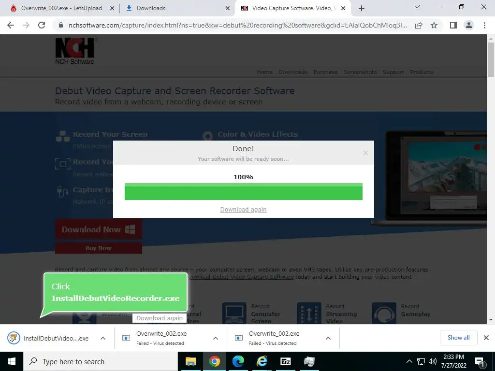Click the Chrome taskbar icon
The image size is (495, 371).
[214, 361]
